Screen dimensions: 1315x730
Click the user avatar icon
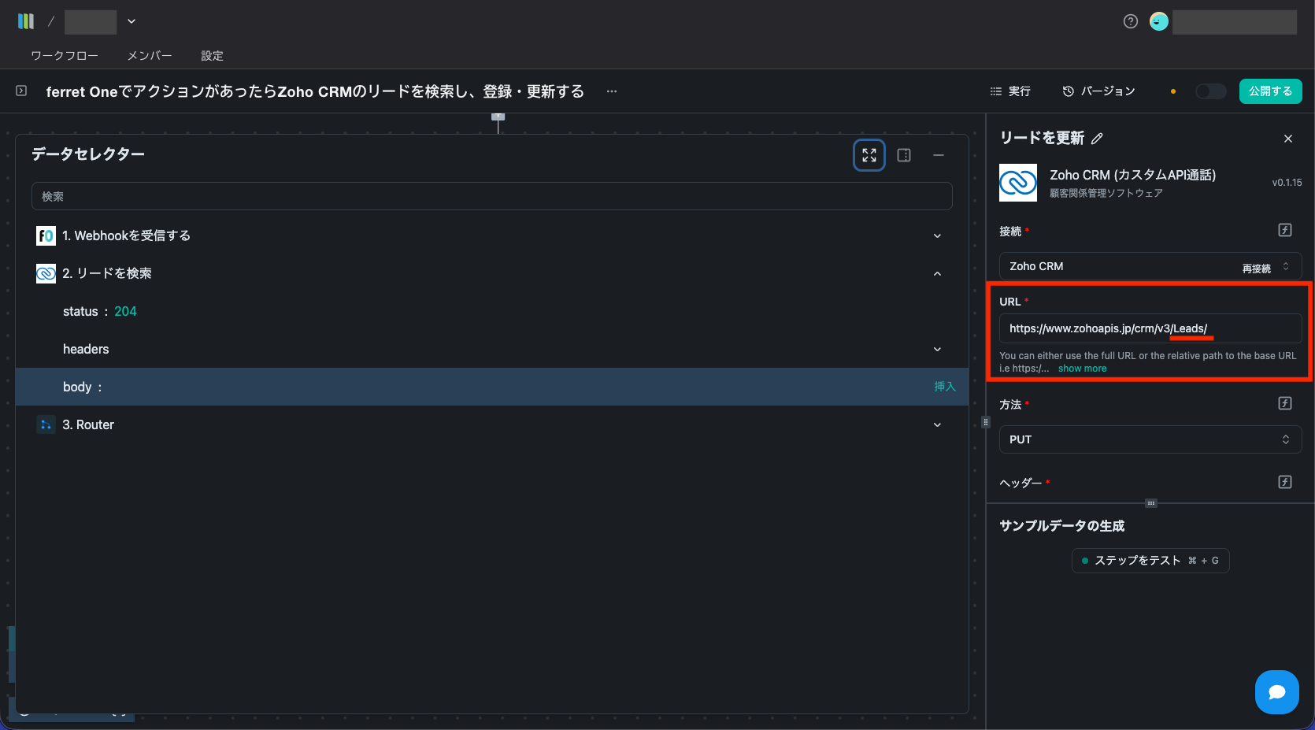click(1159, 21)
